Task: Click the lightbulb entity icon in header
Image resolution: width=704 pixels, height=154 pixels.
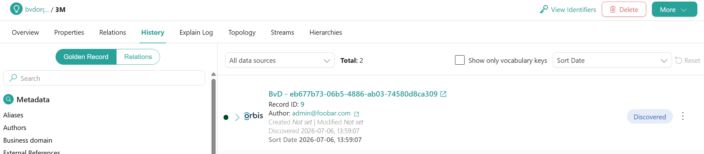Action: [16, 9]
